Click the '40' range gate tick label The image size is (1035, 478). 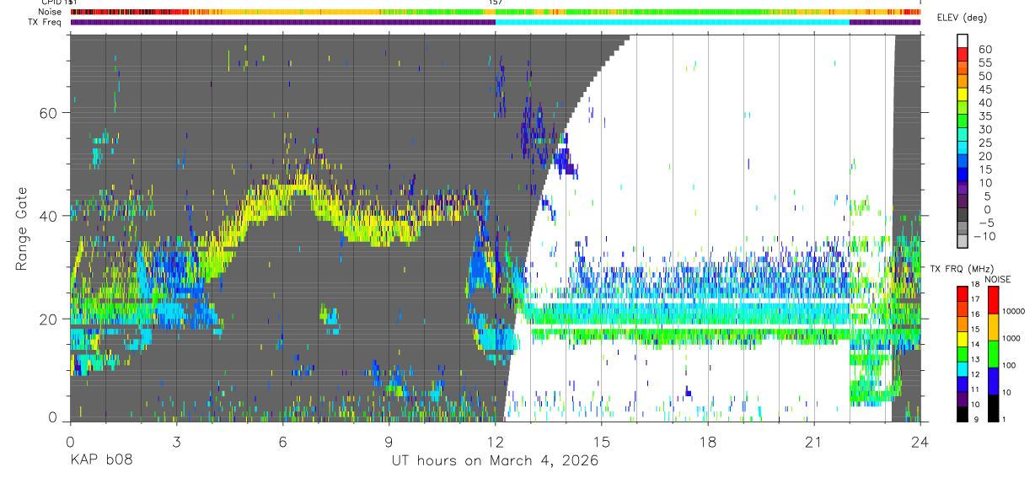49,216
